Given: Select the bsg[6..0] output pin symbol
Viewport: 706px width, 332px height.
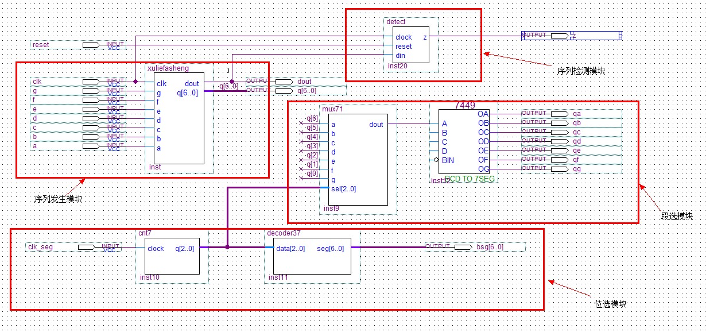Looking at the screenshot, I should click(463, 247).
